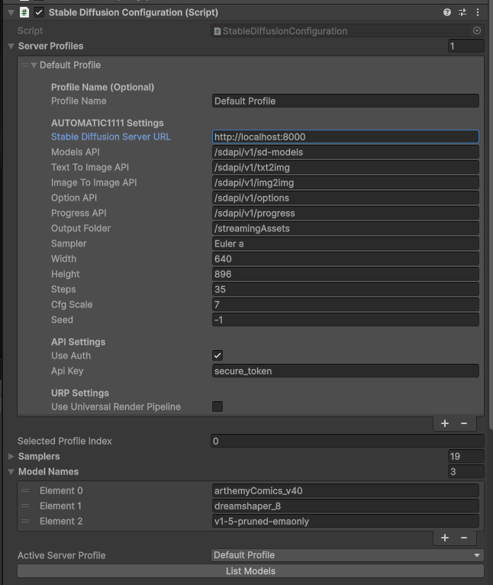This screenshot has height=585, width=493.
Task: Open the component three-dot context menu
Action: tap(478, 12)
